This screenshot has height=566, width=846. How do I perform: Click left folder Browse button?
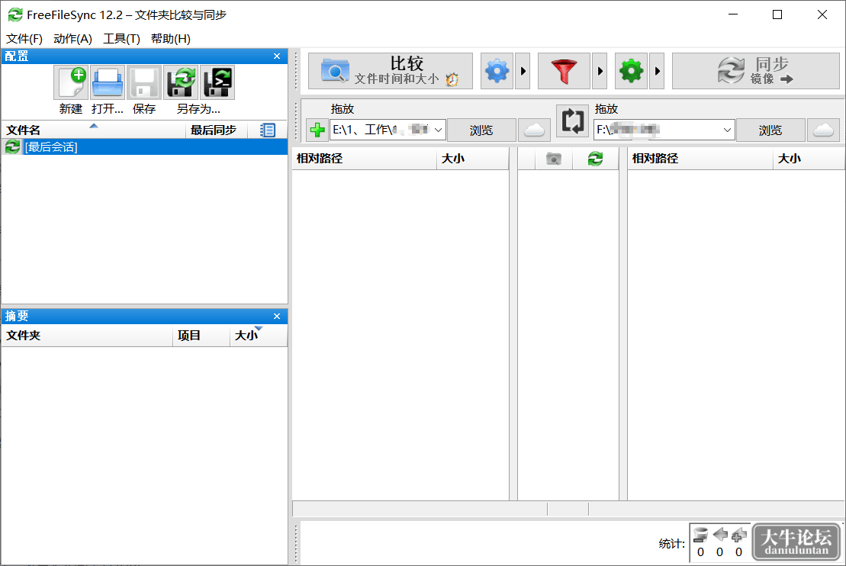click(481, 130)
